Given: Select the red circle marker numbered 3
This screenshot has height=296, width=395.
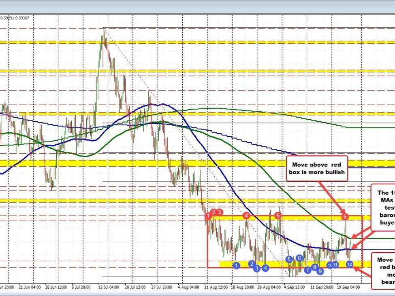Looking at the screenshot, I should (x=220, y=212).
